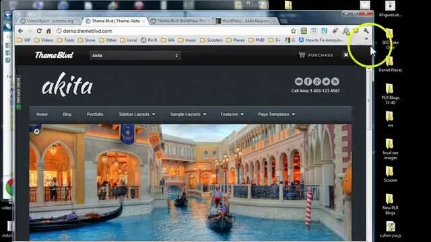This screenshot has width=431, height=242.
Task: Select the cufon-yui.js desktop file
Action: point(390,229)
